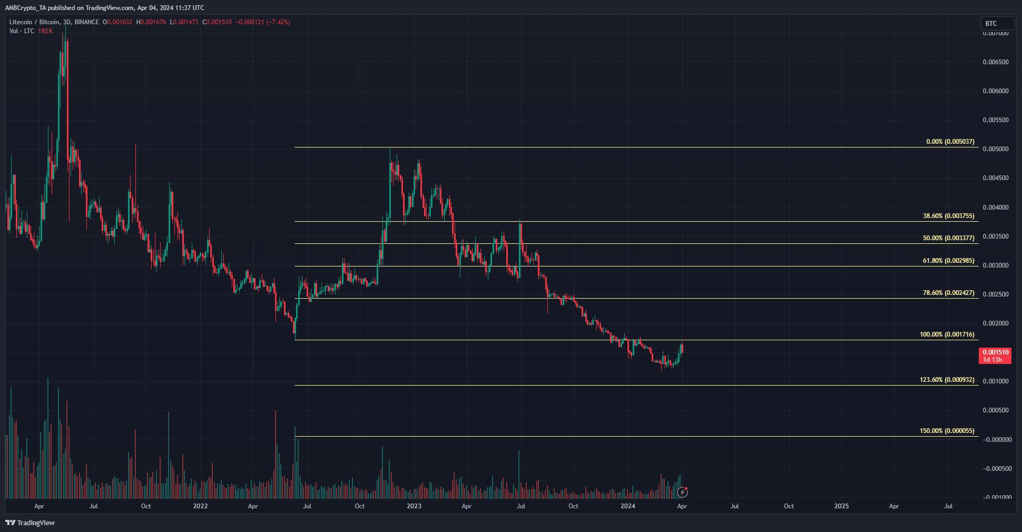The height and width of the screenshot is (532, 1022).
Task: Click the 0.005500 price axis label
Action: (996, 120)
